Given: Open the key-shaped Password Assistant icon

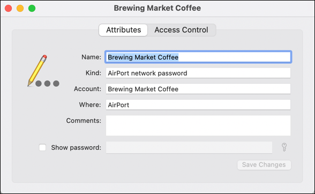Looking at the screenshot, I should [284, 147].
